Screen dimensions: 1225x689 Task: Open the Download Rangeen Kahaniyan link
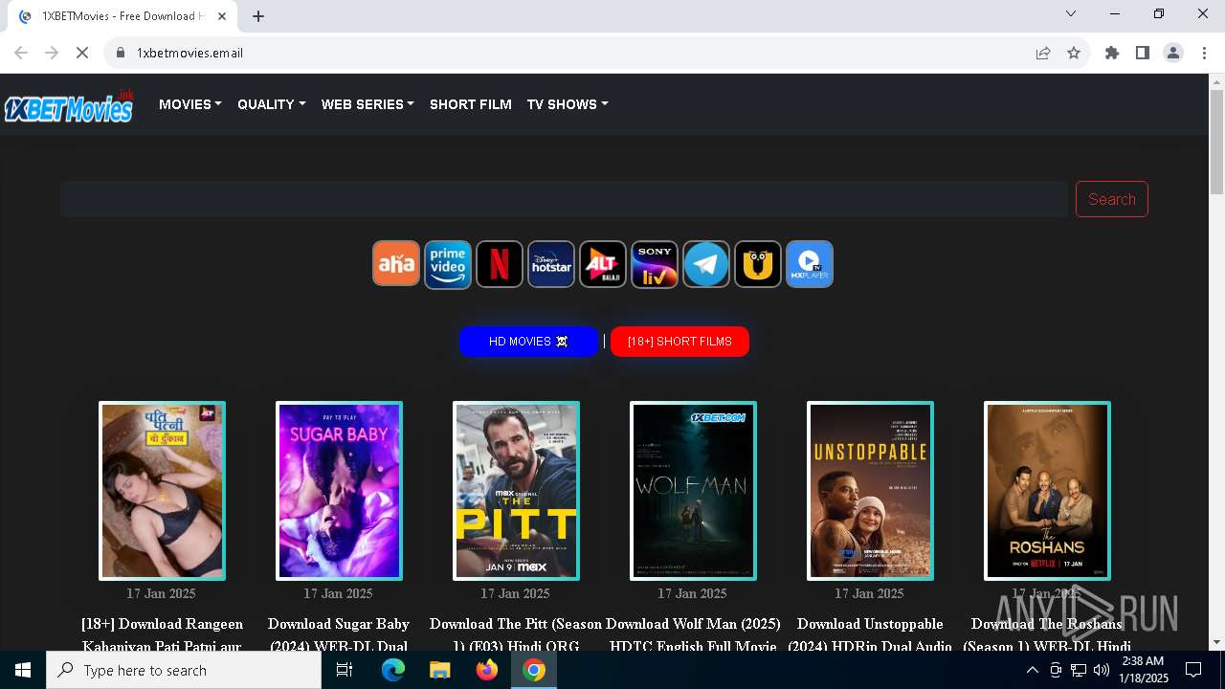(162, 634)
